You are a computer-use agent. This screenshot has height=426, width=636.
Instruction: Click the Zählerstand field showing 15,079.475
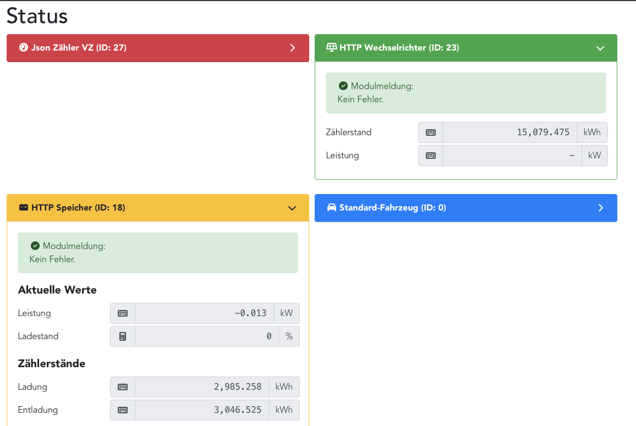coord(509,132)
